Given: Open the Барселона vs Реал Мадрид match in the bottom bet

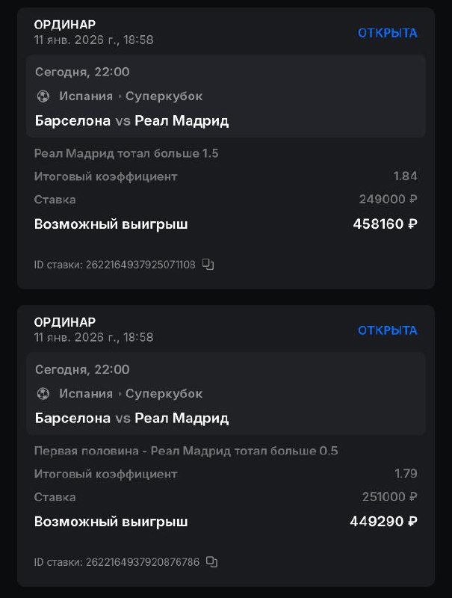Looking at the screenshot, I should pyautogui.click(x=131, y=419).
